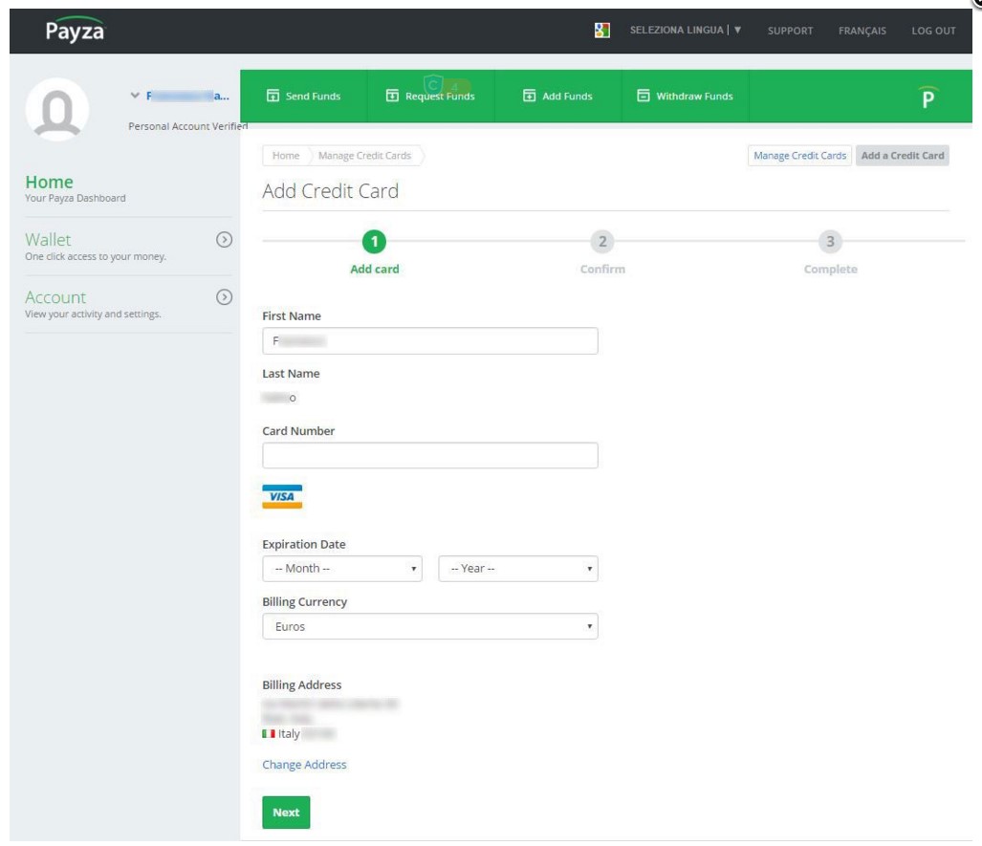982x846 pixels.
Task: Click the Google Translate icon
Action: pos(602,31)
